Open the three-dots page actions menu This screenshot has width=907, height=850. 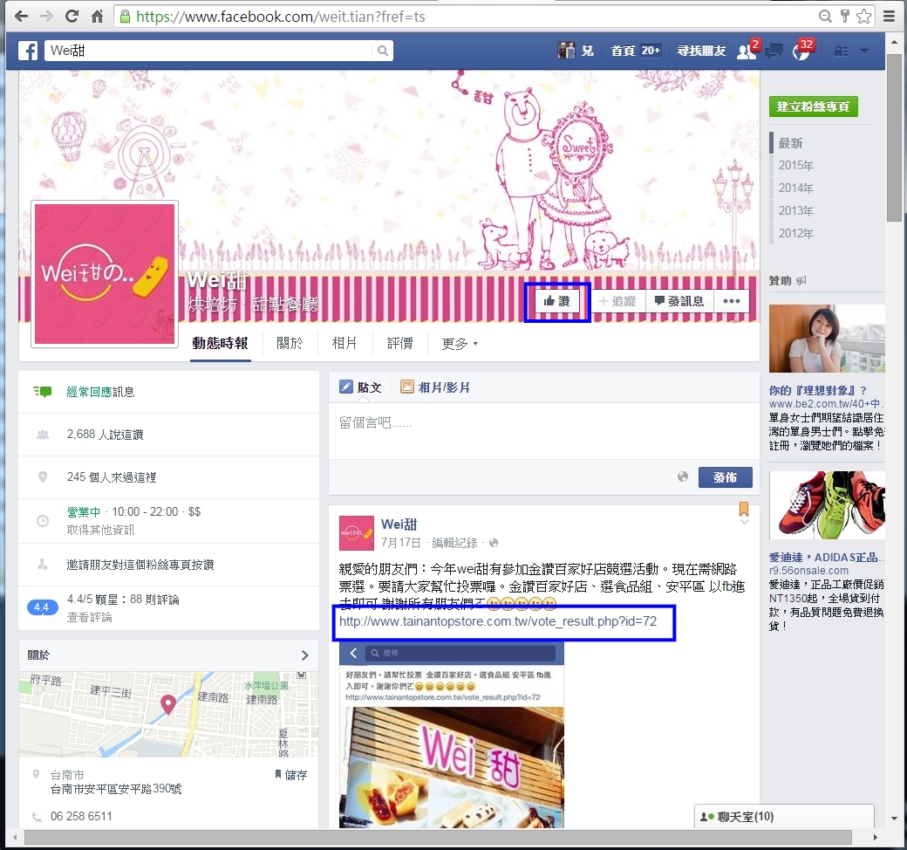coord(731,301)
